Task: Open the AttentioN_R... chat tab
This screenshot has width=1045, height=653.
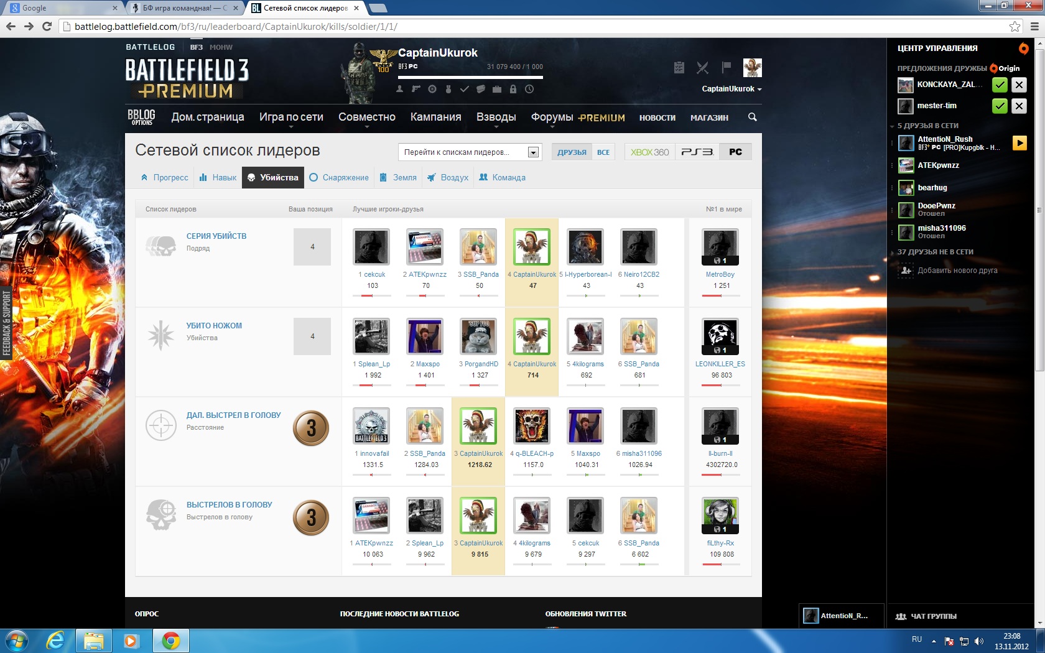Action: tap(841, 616)
